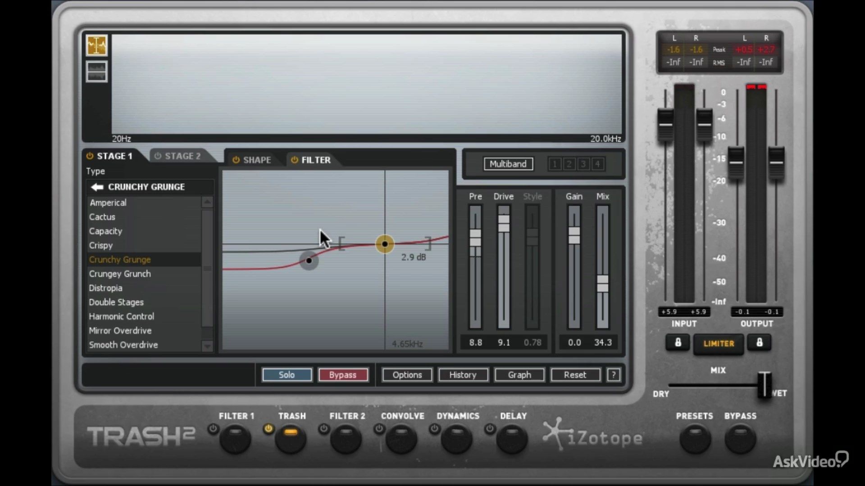Open the Delay module knob
This screenshot has width=865, height=486.
tap(512, 440)
